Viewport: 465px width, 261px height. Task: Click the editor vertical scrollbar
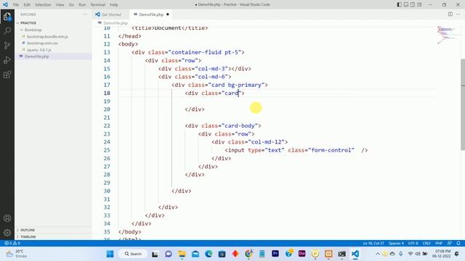tap(463, 104)
